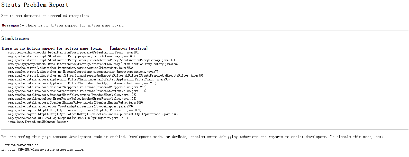Screen dimensions: 409x157
Task: Click stack line ApplicationFilterChain.internalDoFilter
Action: coord(89,79)
